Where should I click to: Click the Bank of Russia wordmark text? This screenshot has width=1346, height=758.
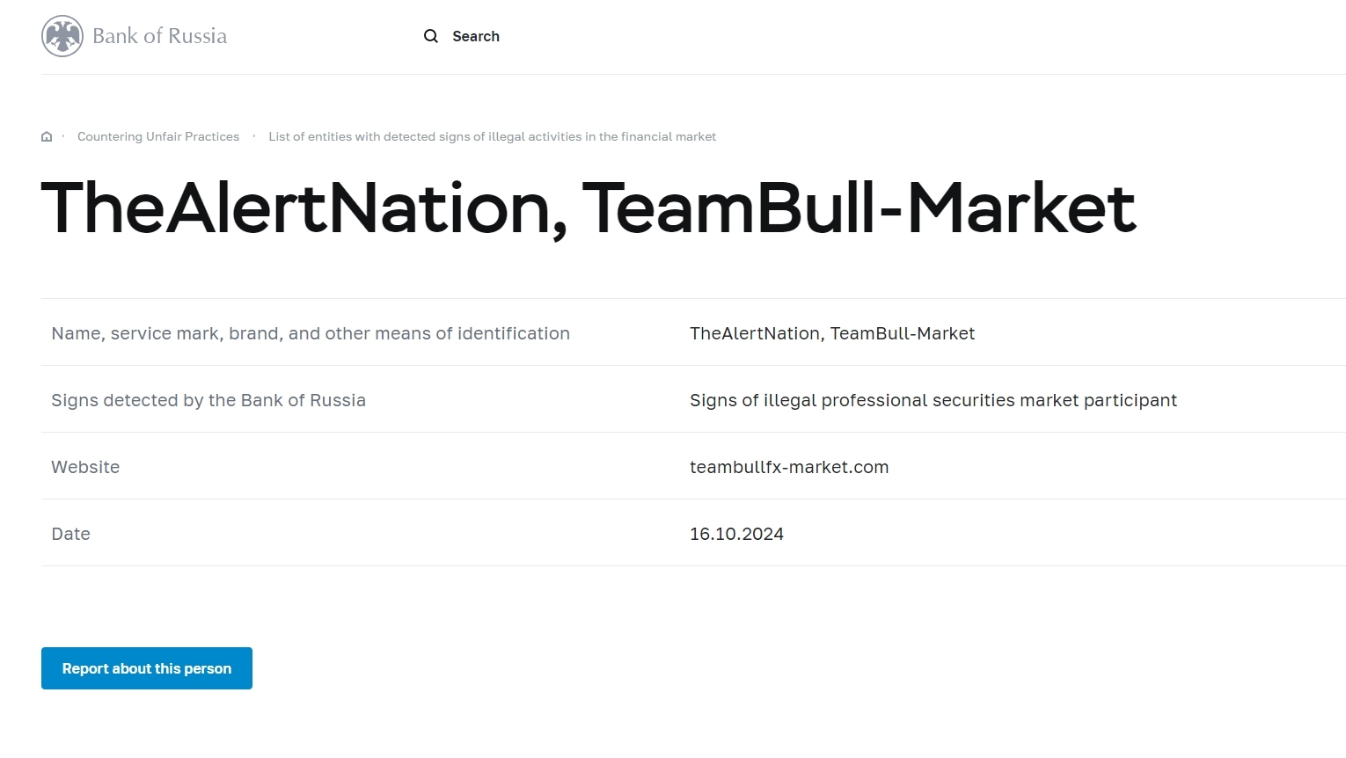tap(159, 36)
